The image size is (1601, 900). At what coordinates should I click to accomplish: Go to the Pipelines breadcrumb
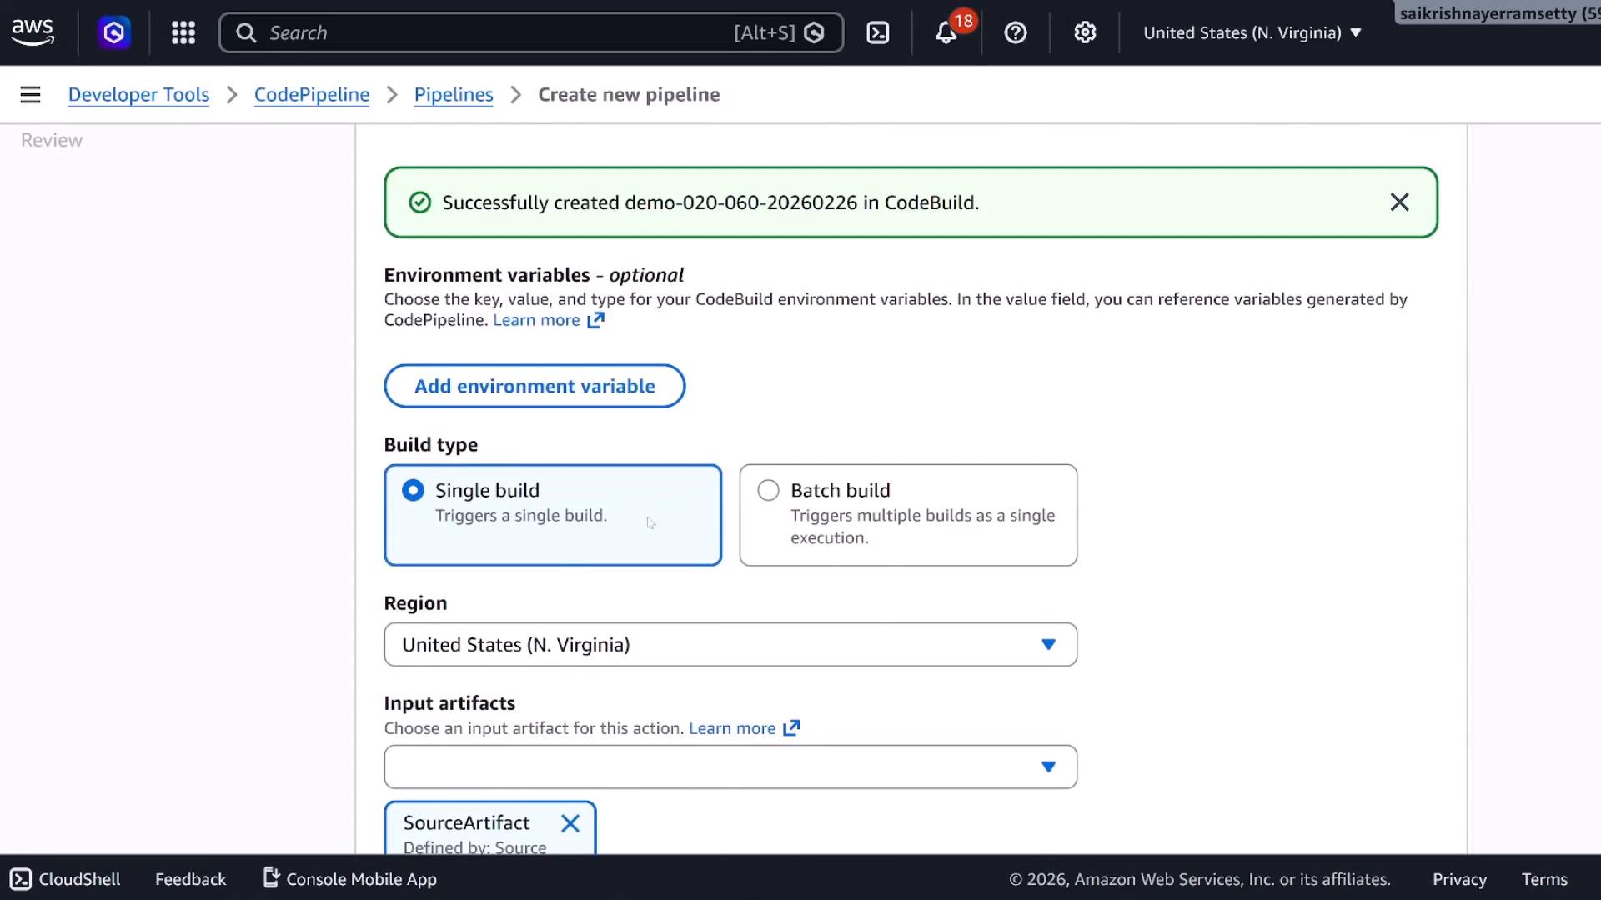454,94
